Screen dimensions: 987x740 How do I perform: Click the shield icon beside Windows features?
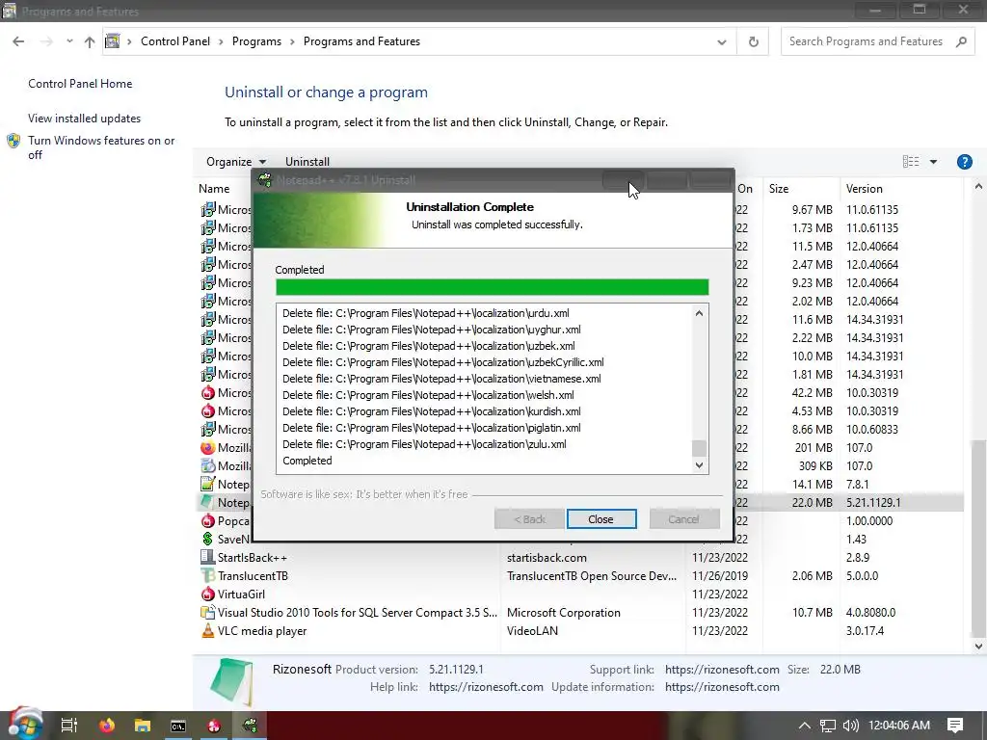click(x=13, y=141)
